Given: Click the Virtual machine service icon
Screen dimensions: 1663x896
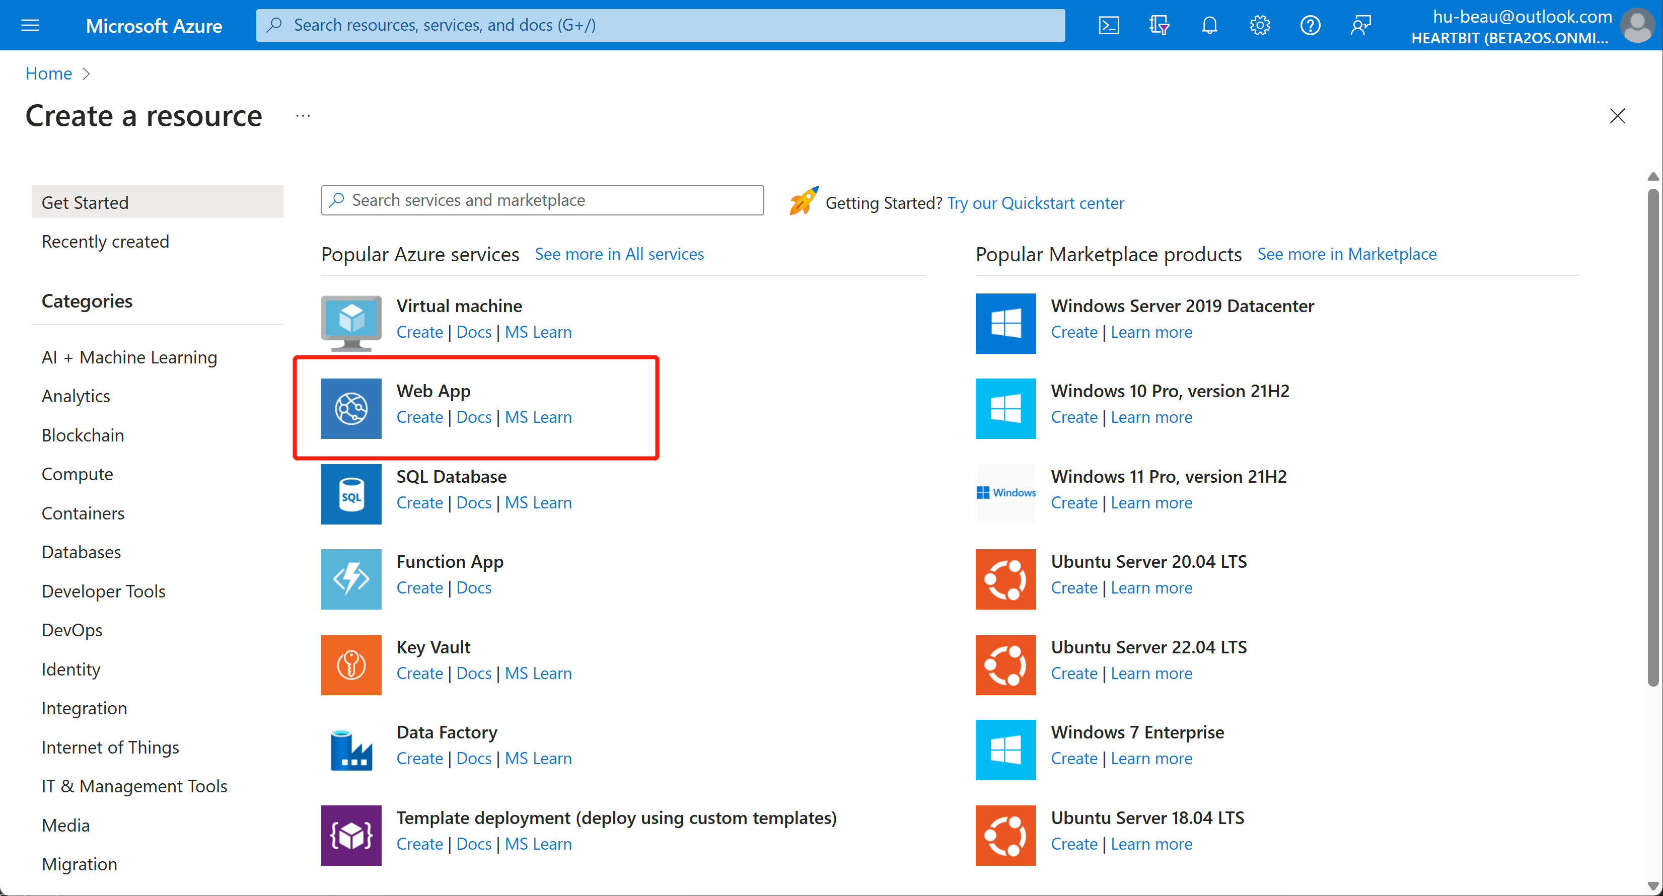Looking at the screenshot, I should (351, 323).
